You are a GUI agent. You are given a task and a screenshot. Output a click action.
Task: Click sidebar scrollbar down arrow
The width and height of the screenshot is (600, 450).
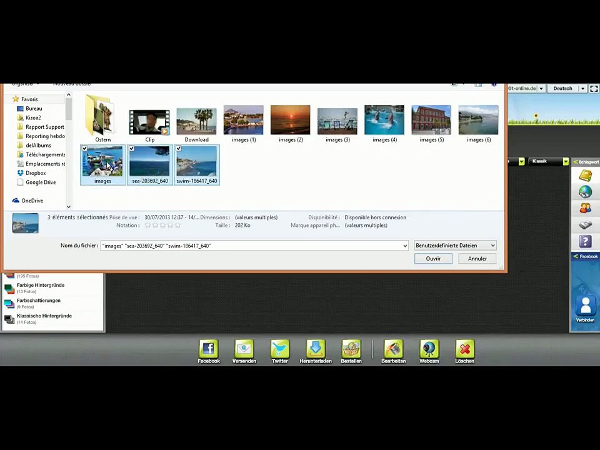69,207
